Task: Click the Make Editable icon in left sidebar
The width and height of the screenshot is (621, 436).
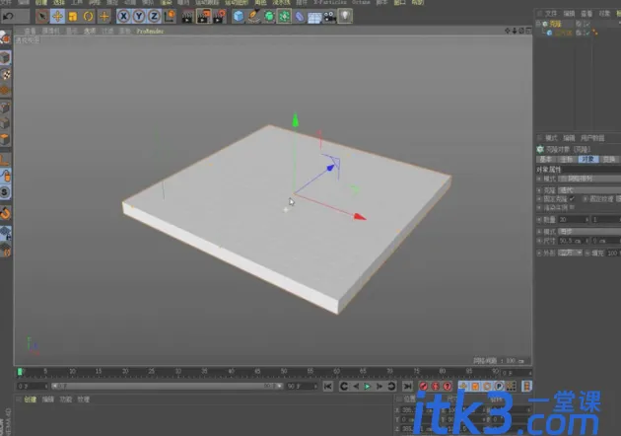Action: coord(5,37)
